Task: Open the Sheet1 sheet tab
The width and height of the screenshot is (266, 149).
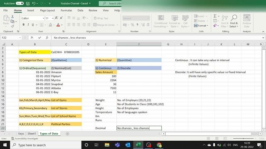Action: [32, 133]
